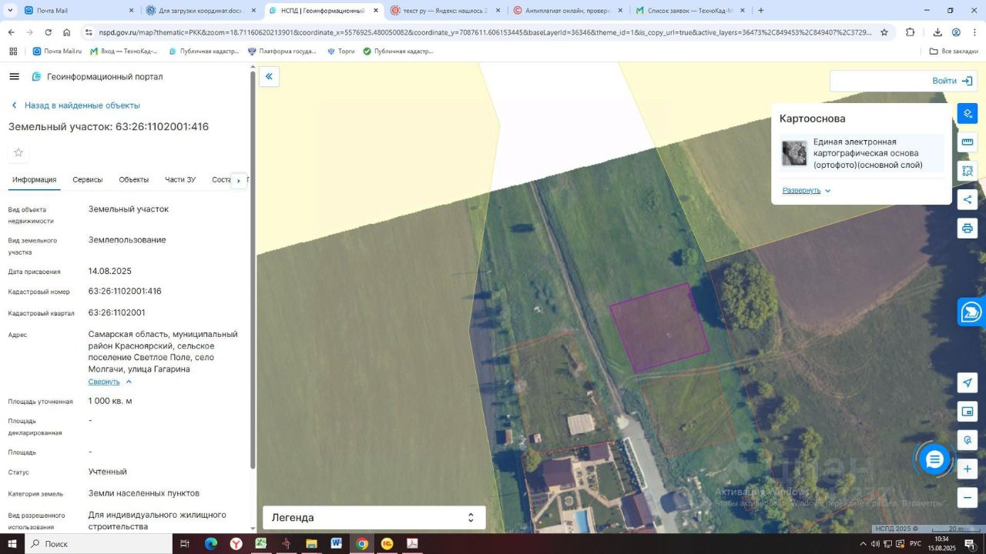This screenshot has width=986, height=554.
Task: Activate the my location arrow button
Action: (x=968, y=383)
